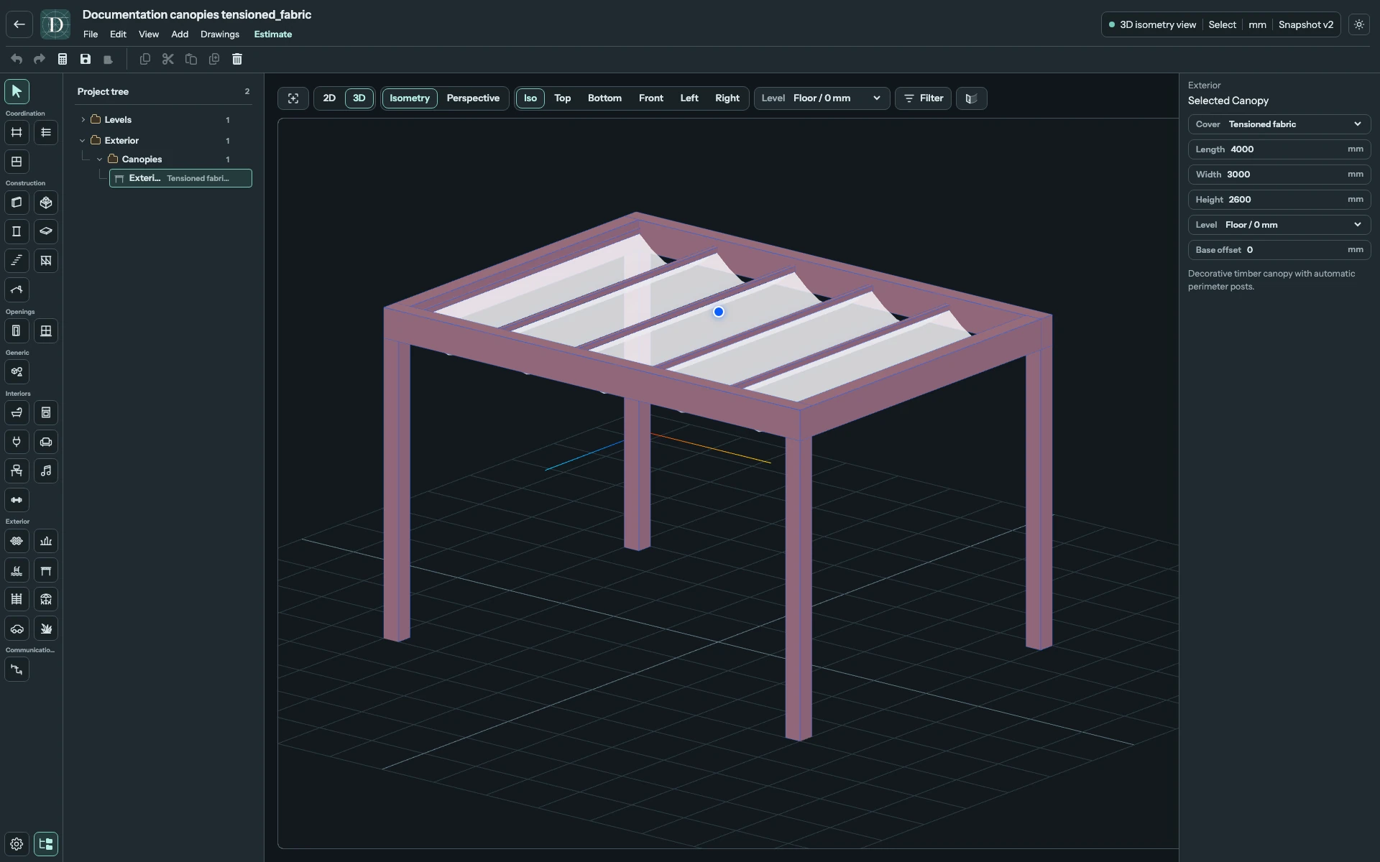Pick the patio umbrella furniture tool
The width and height of the screenshot is (1380, 862).
[x=46, y=599]
